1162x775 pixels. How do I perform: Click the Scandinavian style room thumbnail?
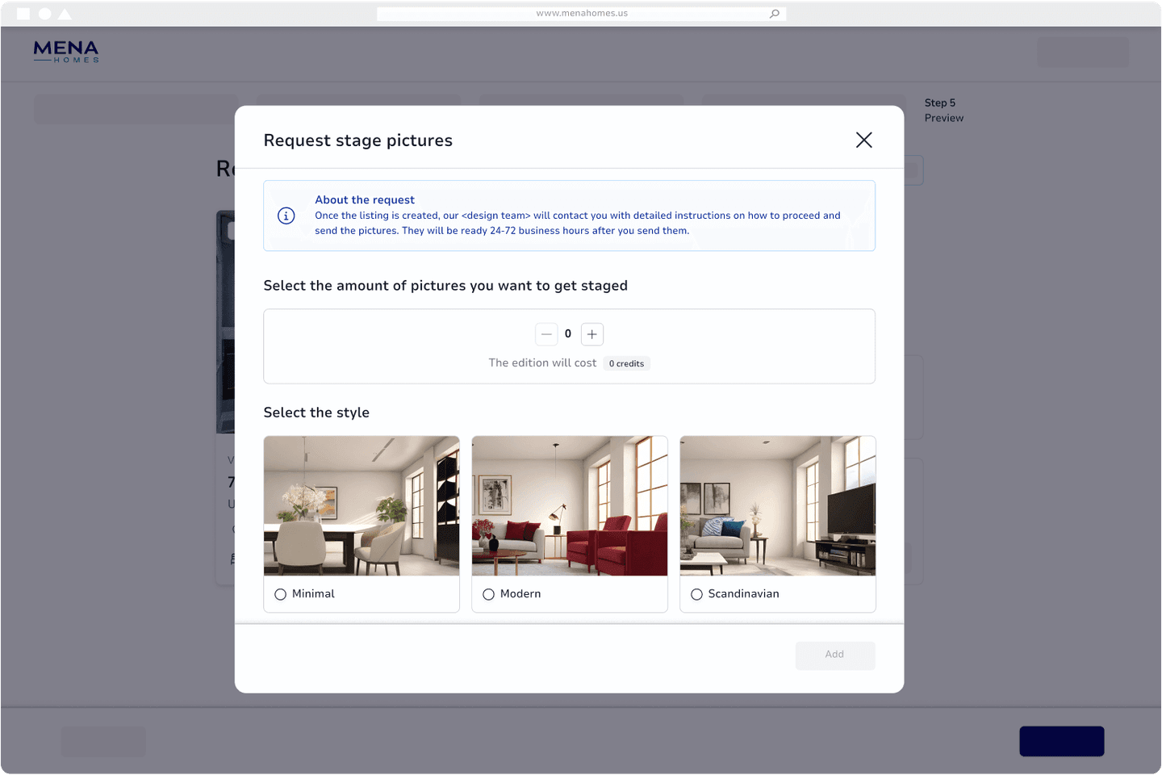tap(778, 506)
